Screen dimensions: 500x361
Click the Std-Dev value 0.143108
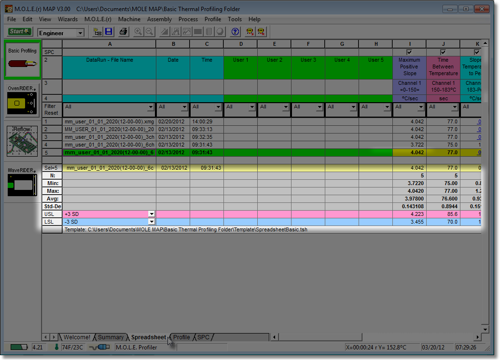[x=409, y=206]
